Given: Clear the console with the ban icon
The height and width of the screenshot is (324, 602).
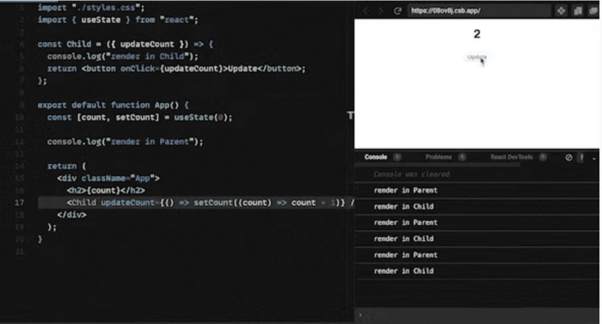Looking at the screenshot, I should pos(569,157).
